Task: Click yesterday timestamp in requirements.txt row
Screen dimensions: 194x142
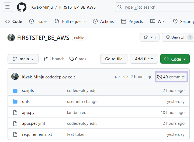Action: (176, 134)
